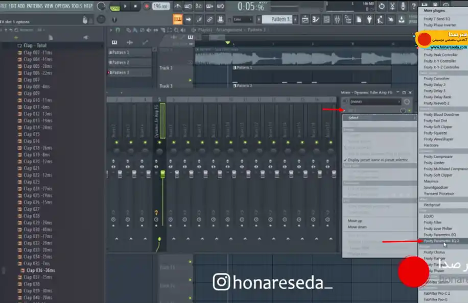
Task: Open the playlist view toolbar icon
Action: pyautogui.click(x=305, y=20)
